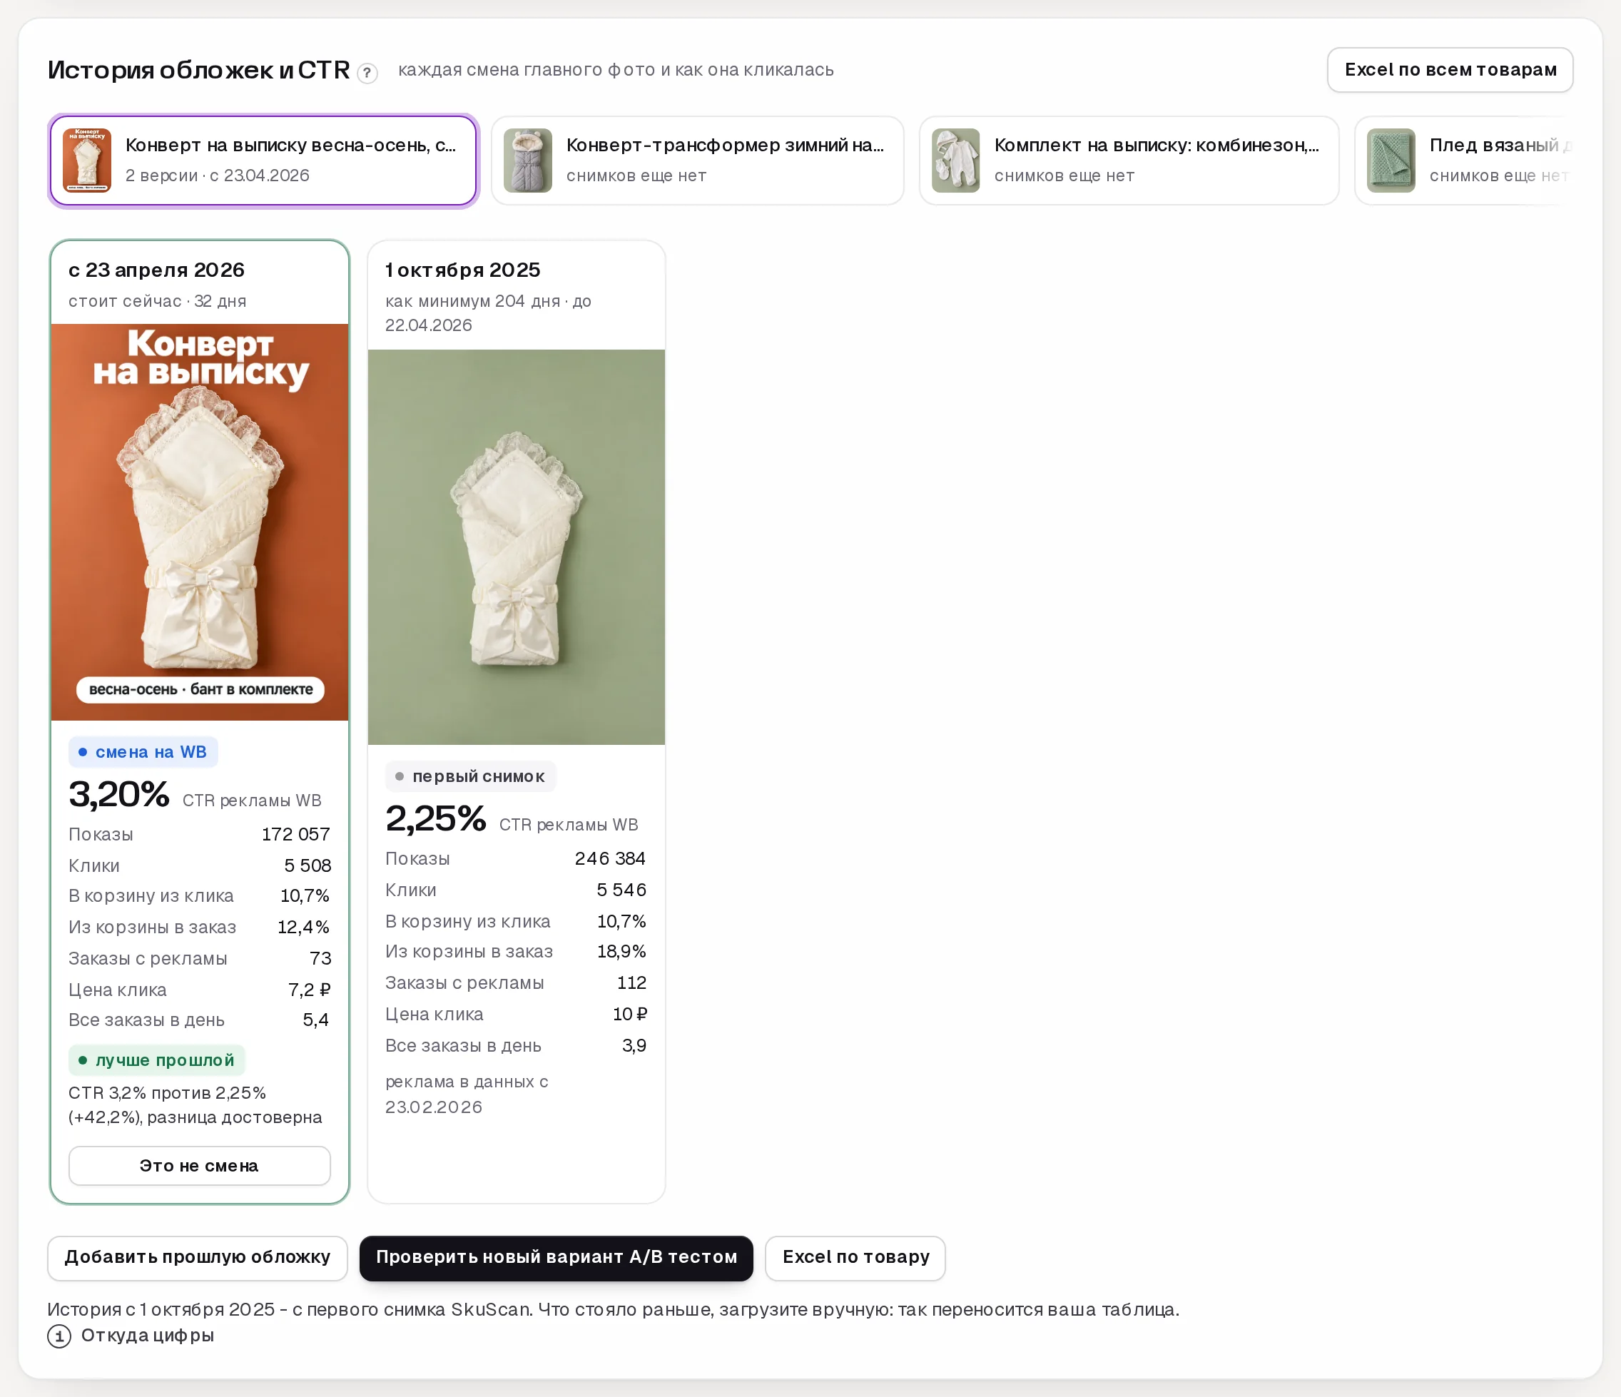Viewport: 1621px width, 1397px height.
Task: Select the Конверт на выписку весна-осень product tab
Action: pos(263,161)
